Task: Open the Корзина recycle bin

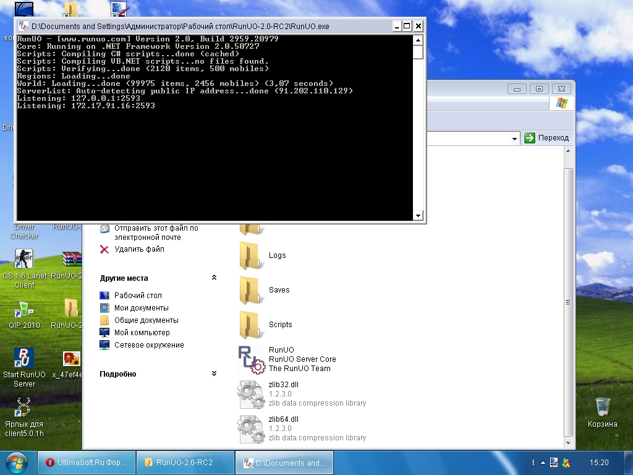Action: pyautogui.click(x=603, y=408)
